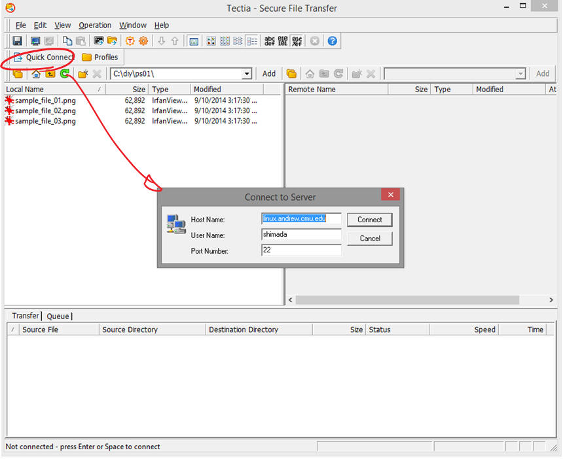This screenshot has height=459, width=563.
Task: Sort local files by Local Name column
Action: point(55,90)
